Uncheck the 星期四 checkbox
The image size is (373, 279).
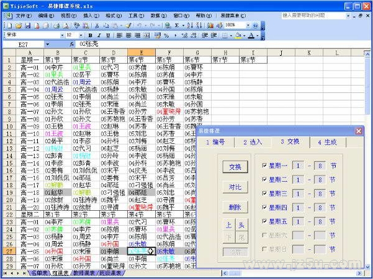[x=264, y=207]
